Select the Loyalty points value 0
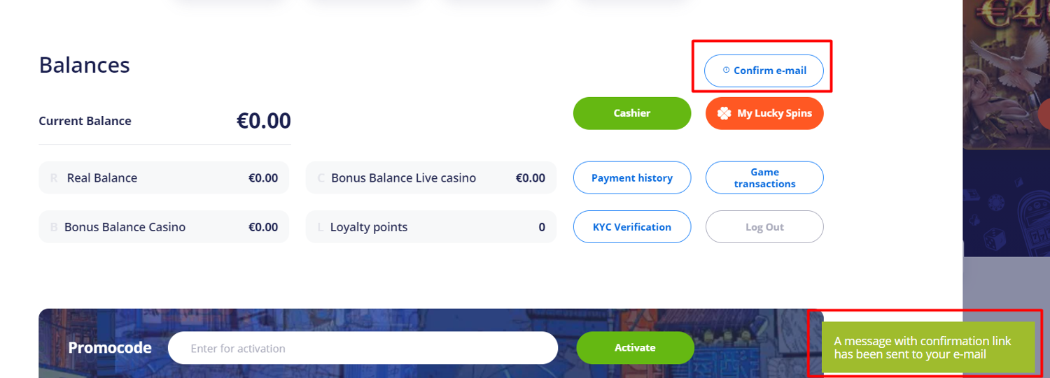 (x=542, y=227)
